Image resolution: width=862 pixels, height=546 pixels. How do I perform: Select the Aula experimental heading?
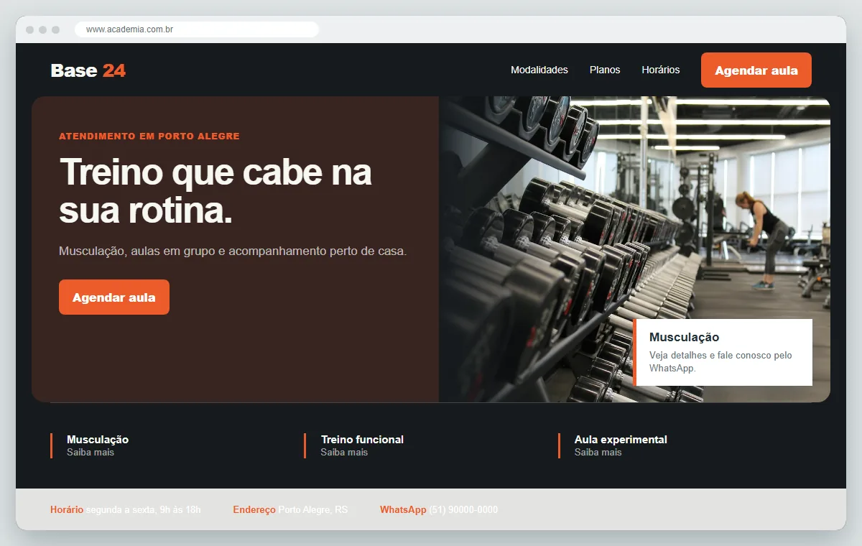pyautogui.click(x=621, y=440)
